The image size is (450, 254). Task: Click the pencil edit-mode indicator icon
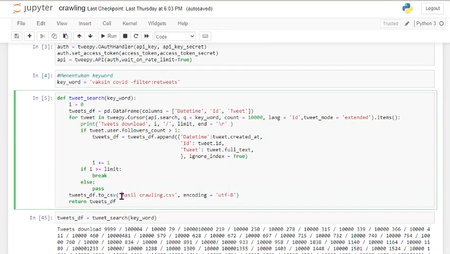(x=407, y=23)
